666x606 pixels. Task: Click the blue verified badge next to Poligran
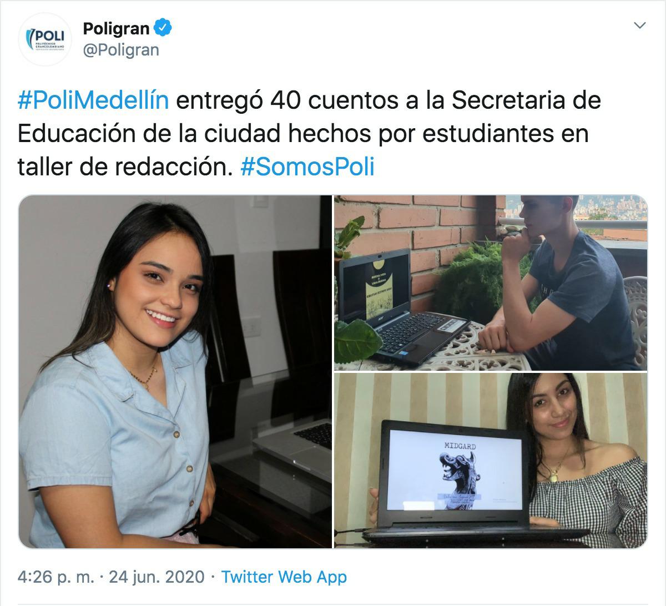(163, 28)
